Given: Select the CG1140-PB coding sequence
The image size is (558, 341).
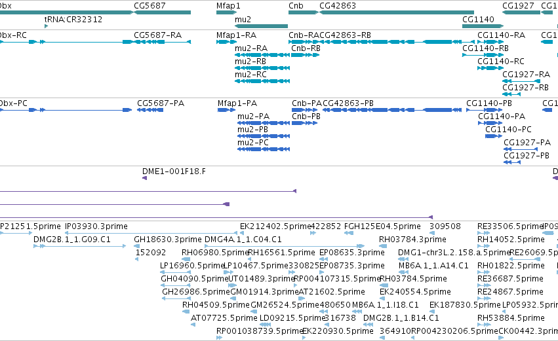Looking at the screenshot, I should coord(485,110).
